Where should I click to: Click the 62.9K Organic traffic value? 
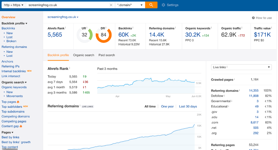click(x=229, y=35)
